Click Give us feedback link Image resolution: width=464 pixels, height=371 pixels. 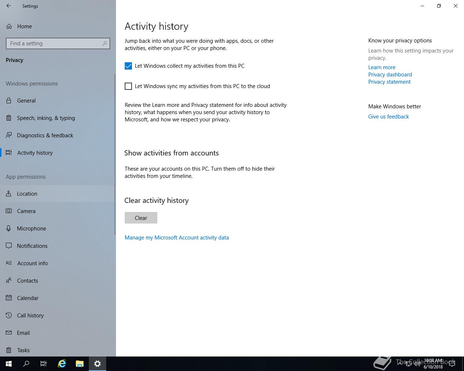click(389, 117)
